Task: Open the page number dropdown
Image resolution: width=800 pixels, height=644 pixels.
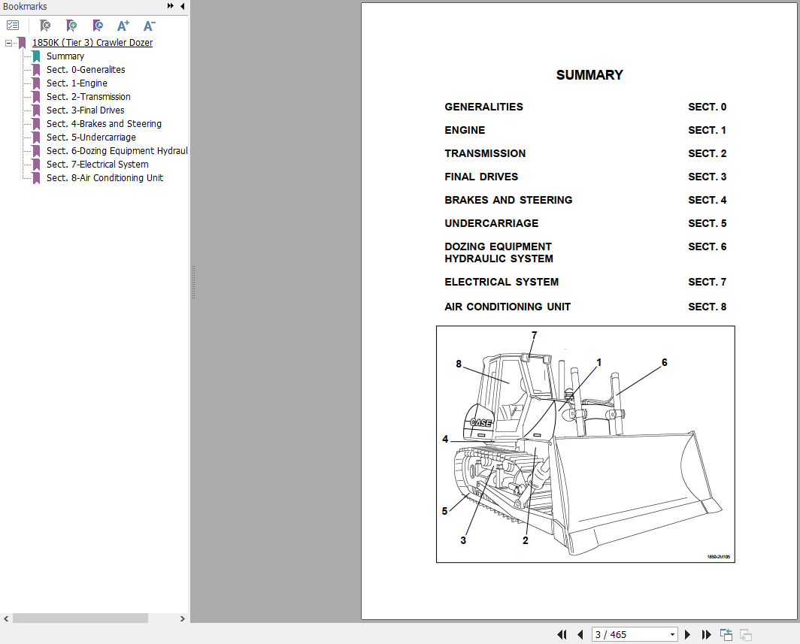Action: (672, 634)
